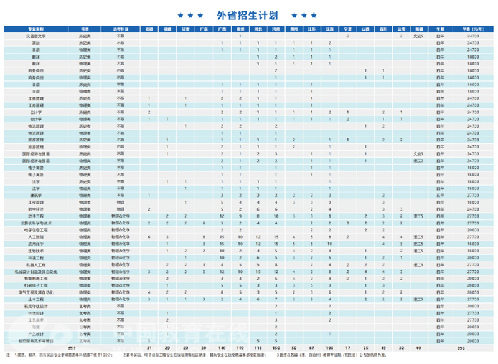Select the 科类 column header
Image resolution: width=498 pixels, height=364 pixels.
[85, 29]
